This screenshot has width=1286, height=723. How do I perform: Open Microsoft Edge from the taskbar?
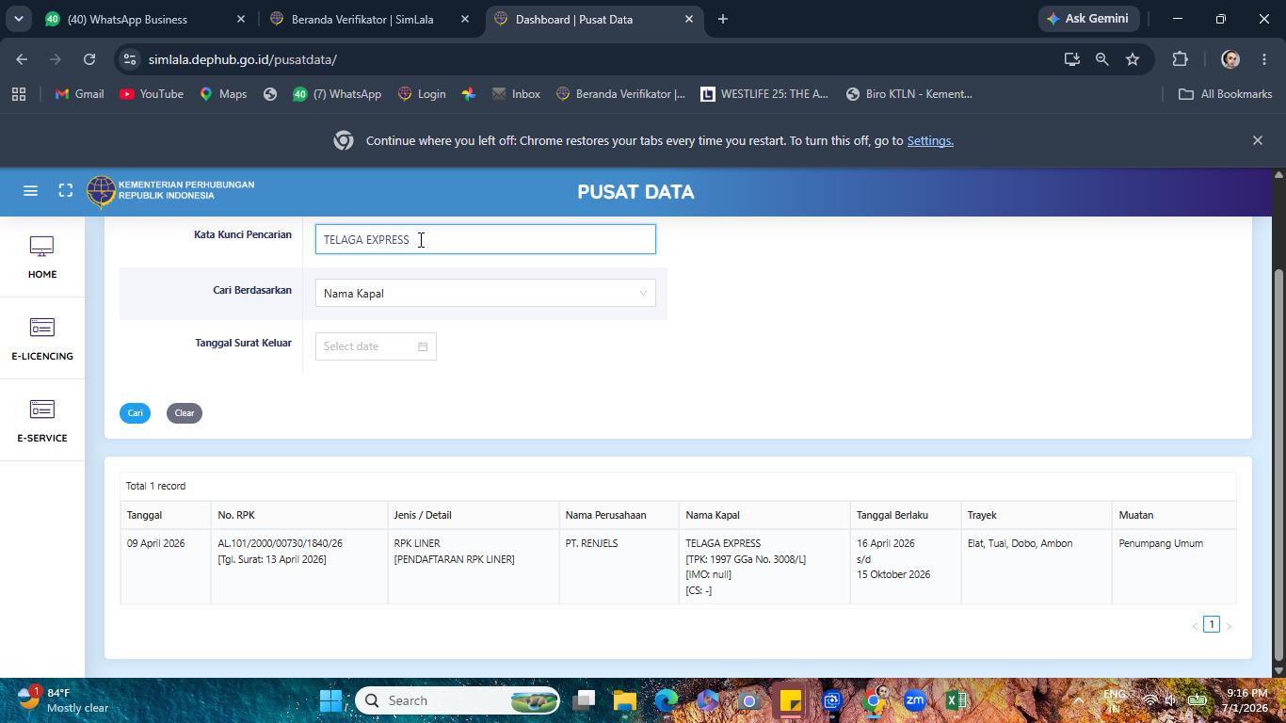667,700
